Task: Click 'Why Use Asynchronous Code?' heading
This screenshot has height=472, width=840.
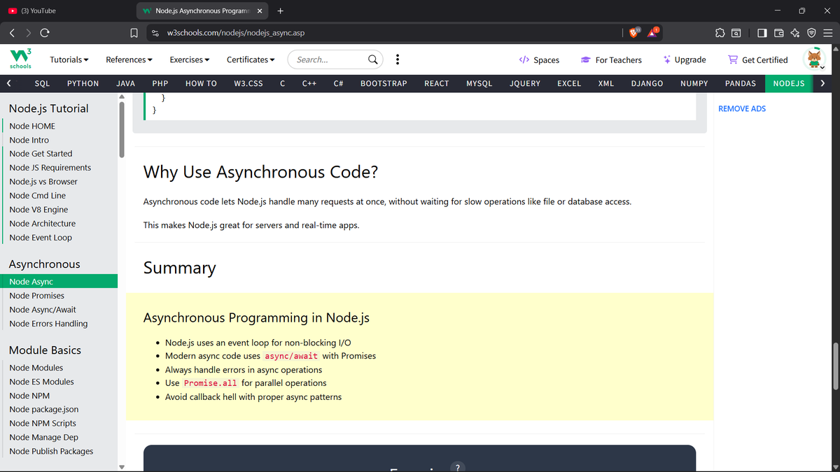Action: point(260,172)
